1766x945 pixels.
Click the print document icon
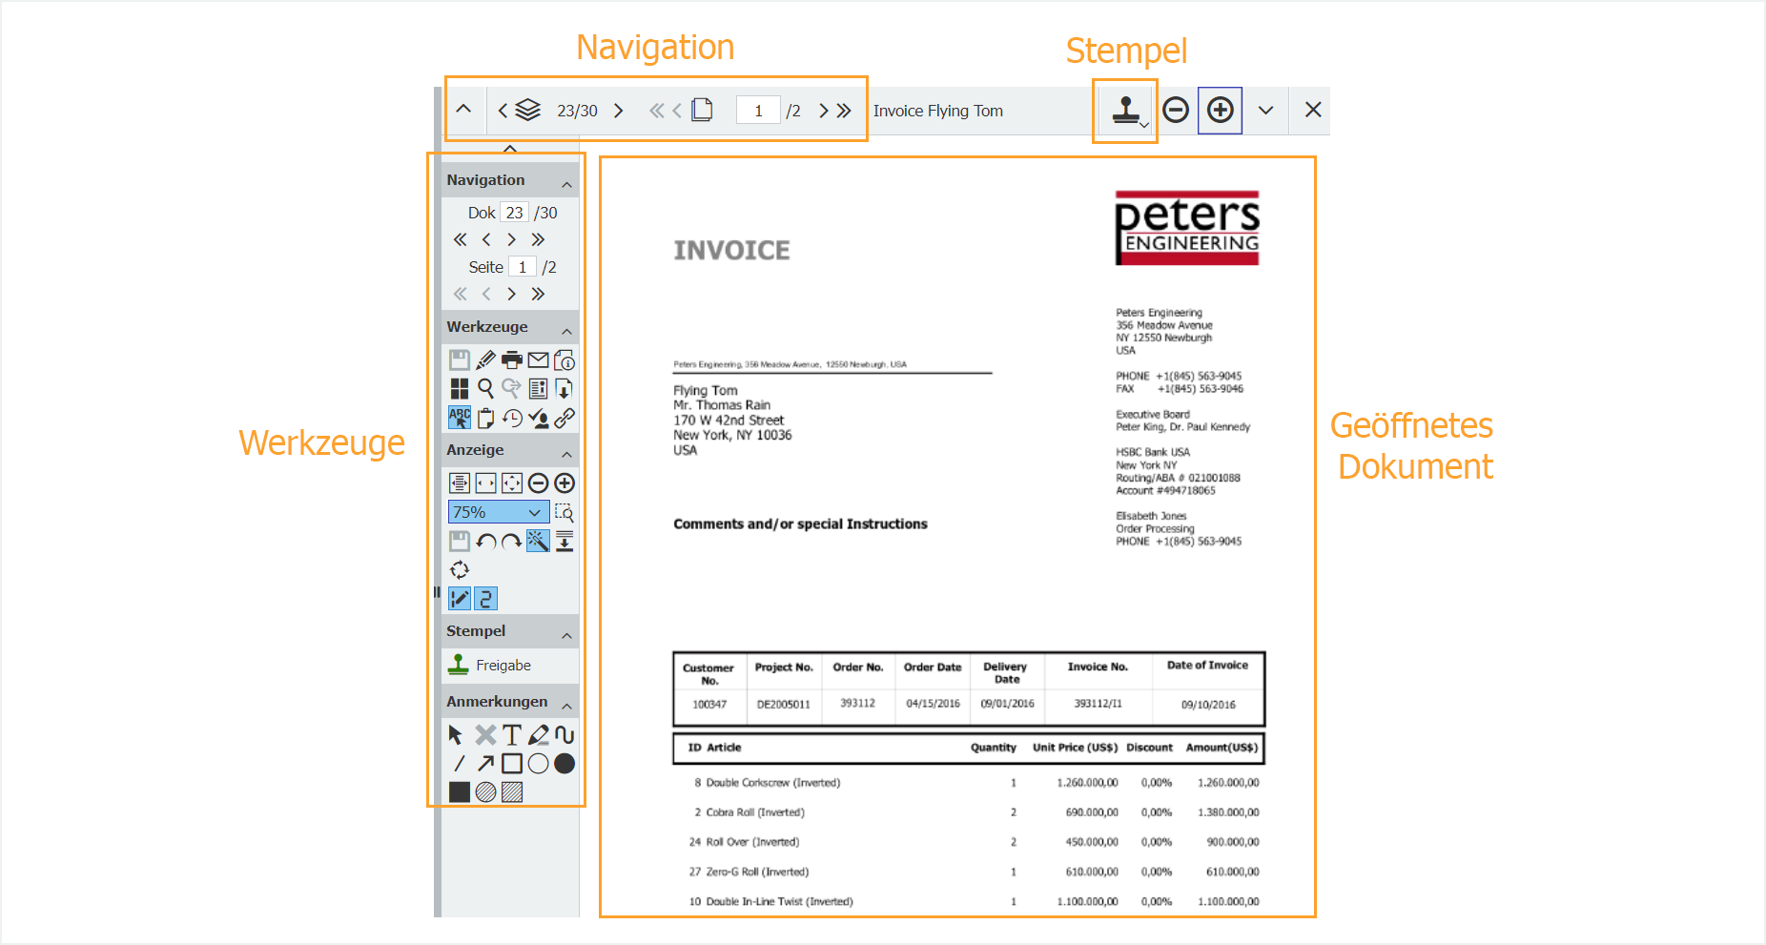point(512,360)
